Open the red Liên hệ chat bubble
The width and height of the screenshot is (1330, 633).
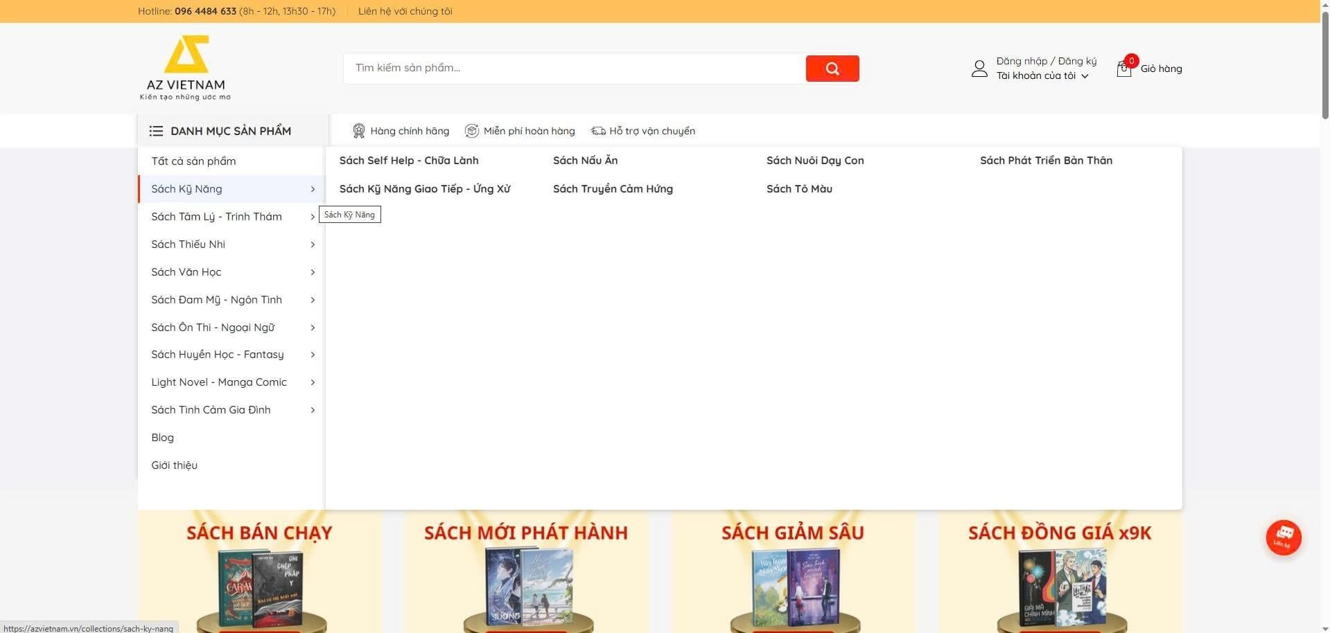[1283, 537]
